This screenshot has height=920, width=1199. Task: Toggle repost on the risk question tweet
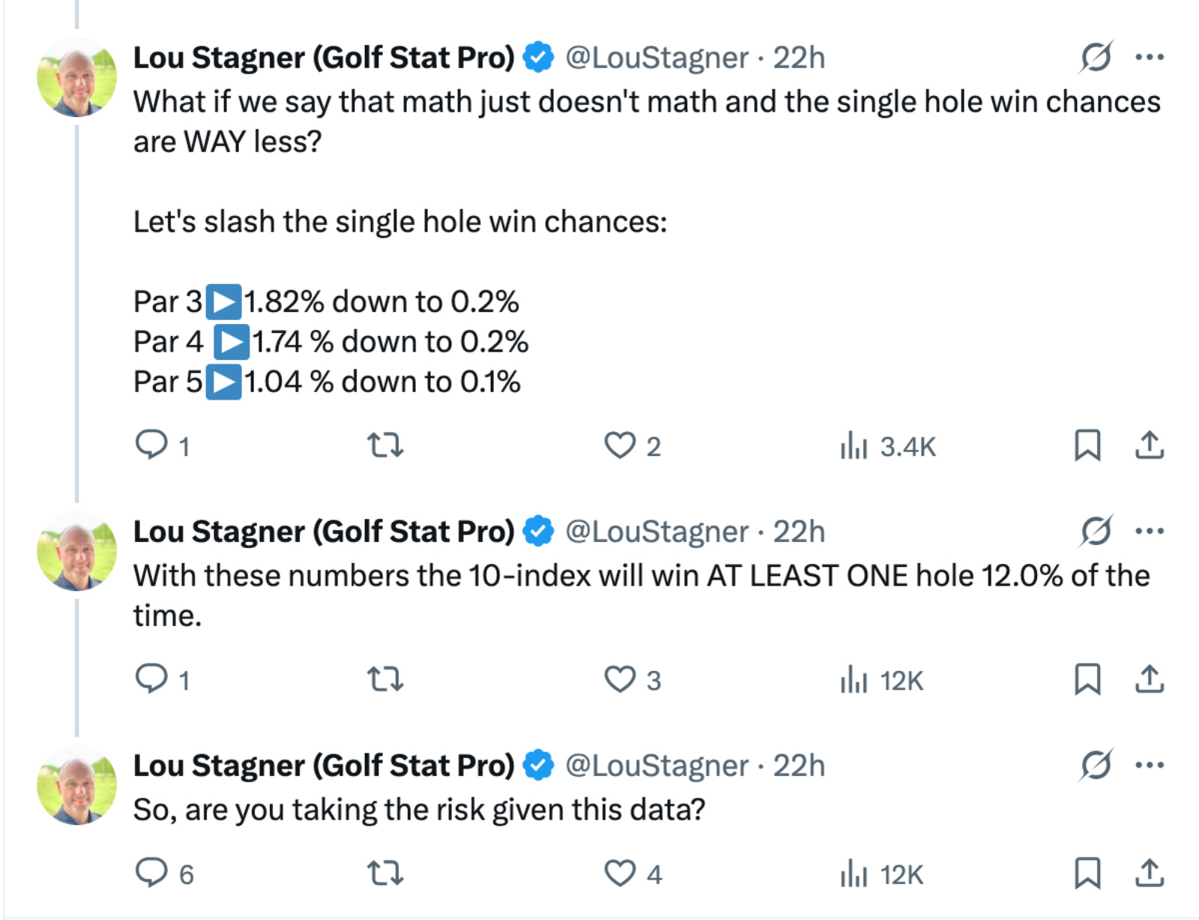coord(384,873)
